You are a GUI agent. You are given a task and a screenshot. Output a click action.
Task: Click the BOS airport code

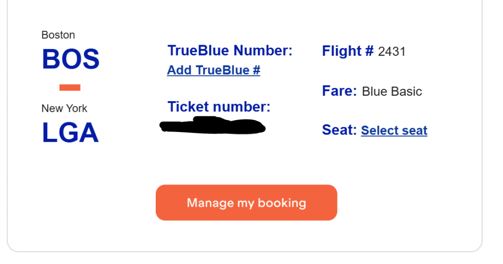[x=71, y=59]
